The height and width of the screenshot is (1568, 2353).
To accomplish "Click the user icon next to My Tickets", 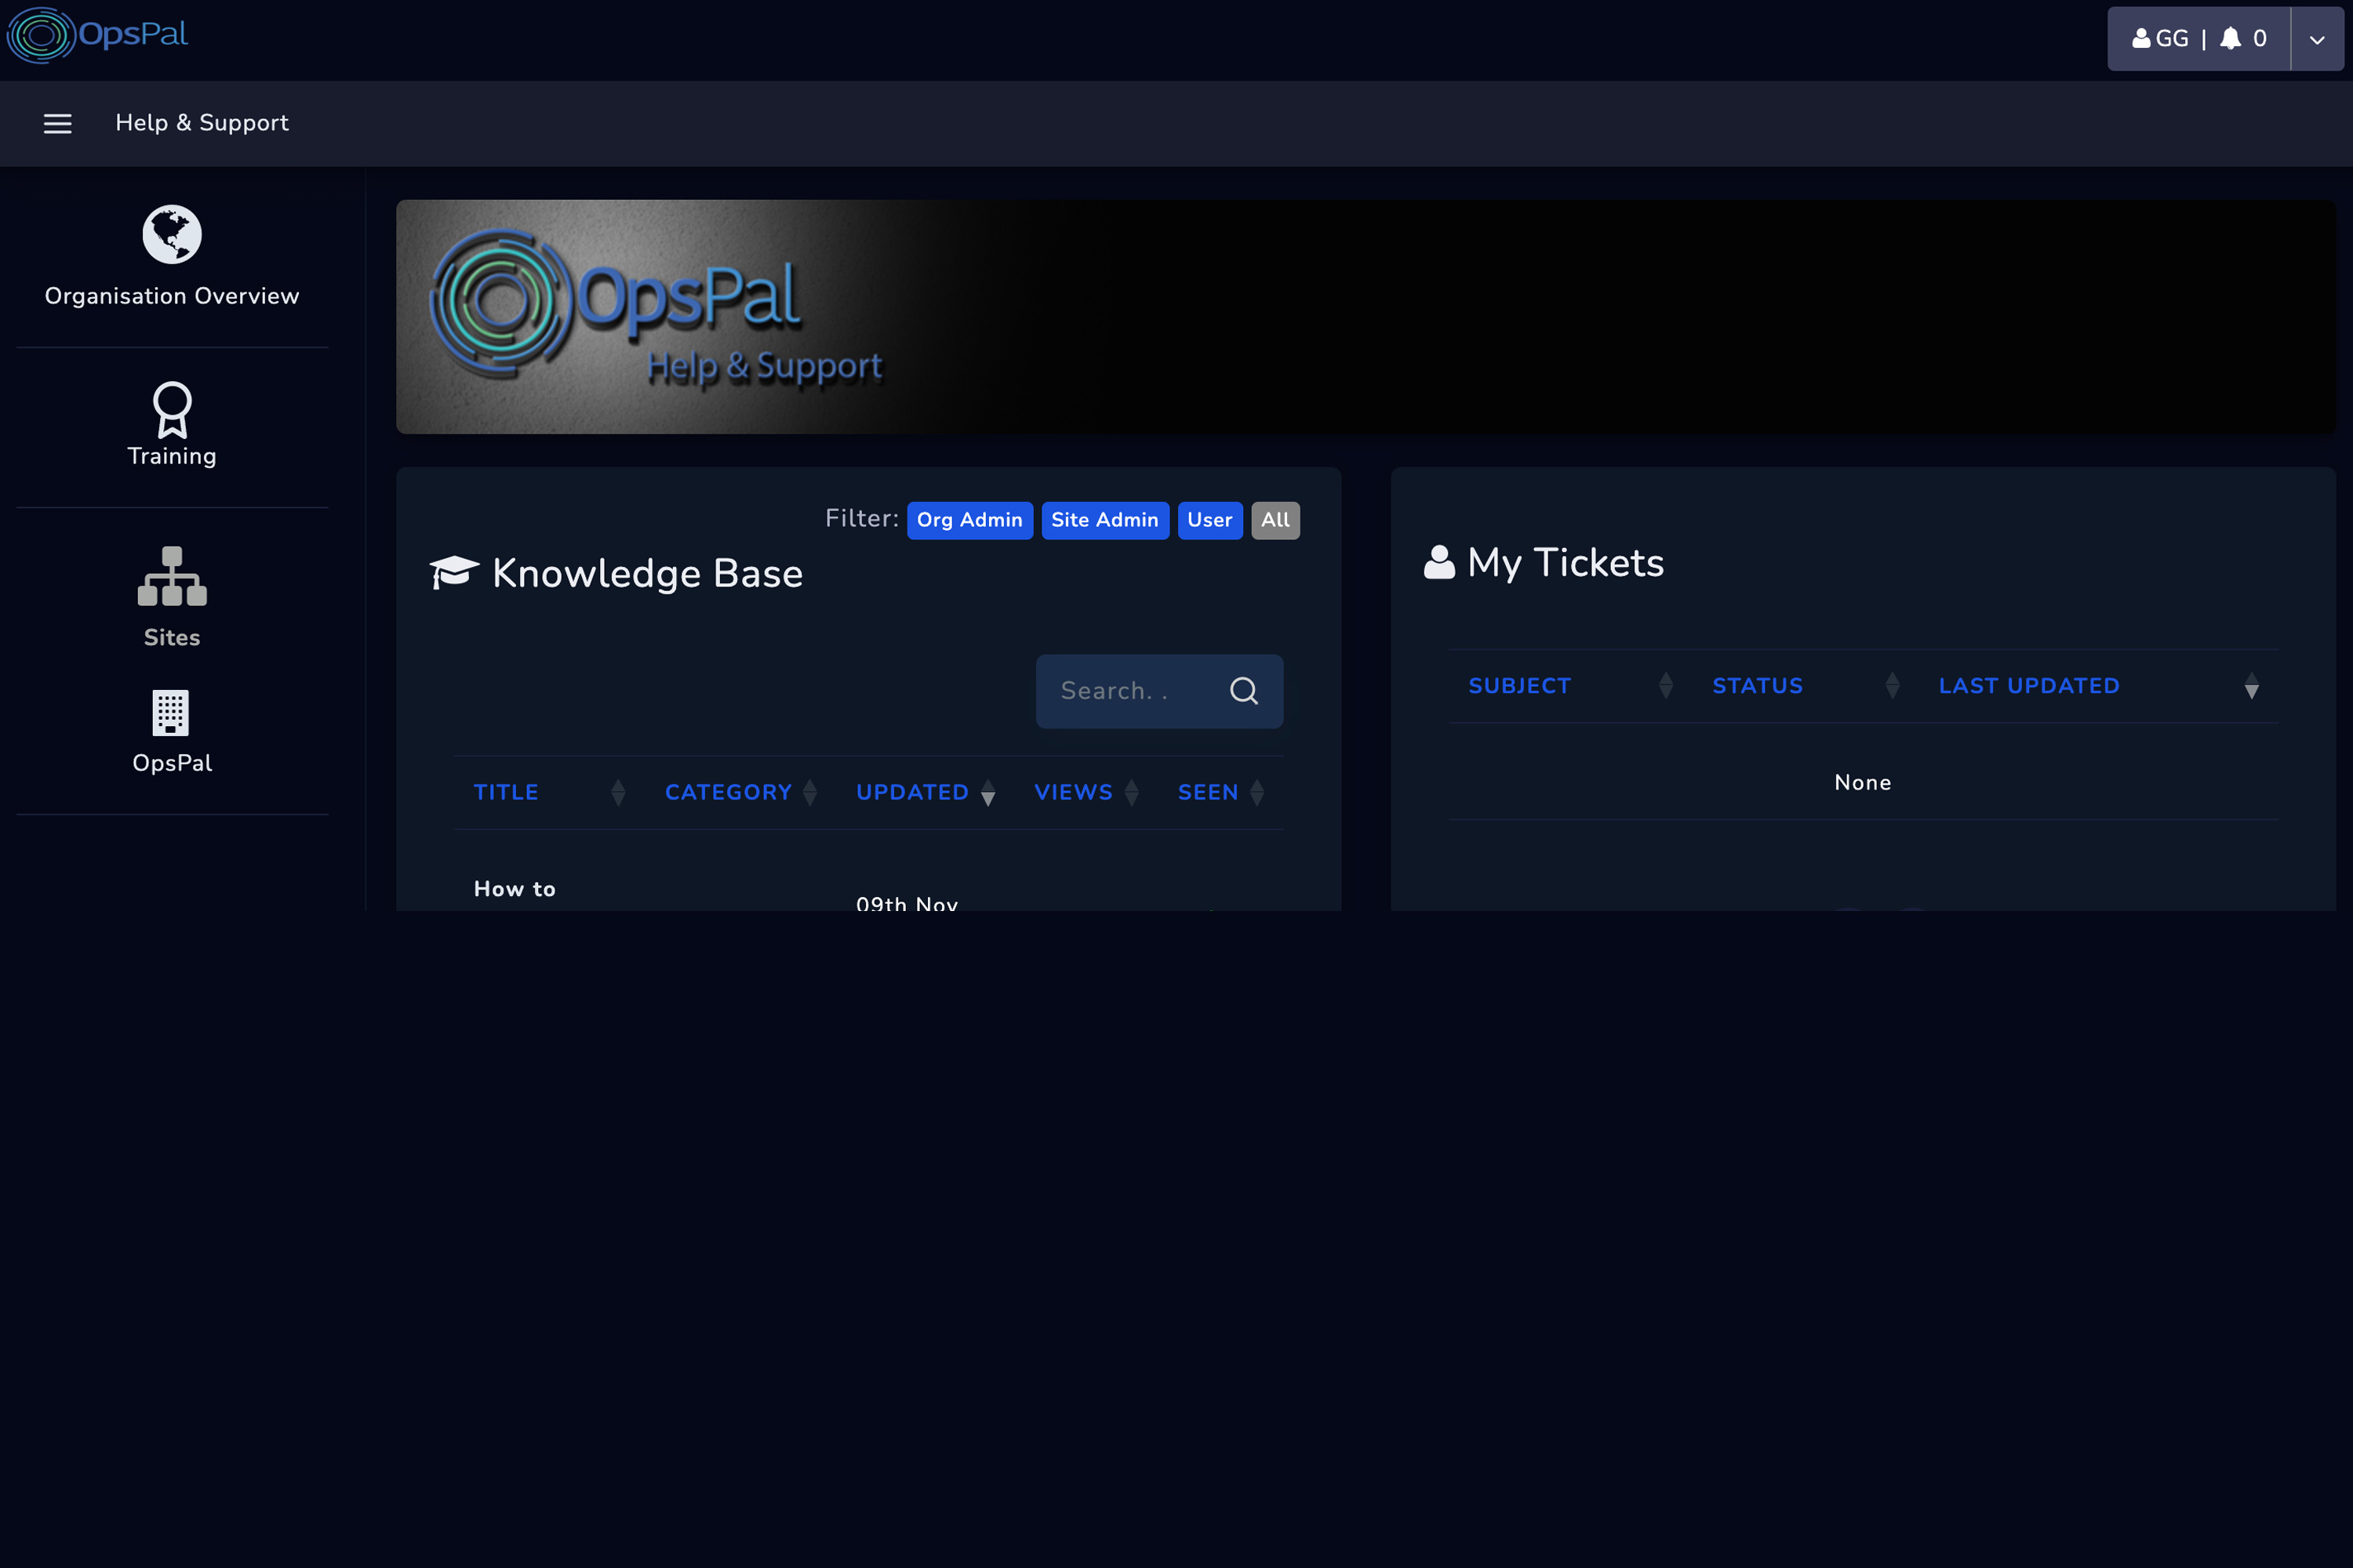I will [x=1438, y=562].
